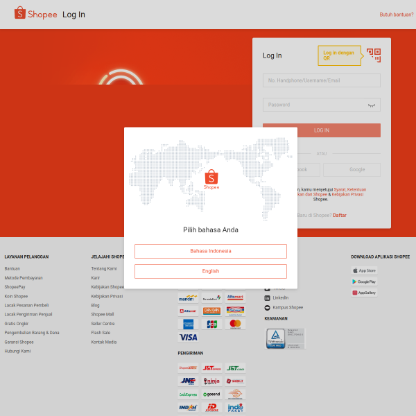The image size is (416, 416).
Task: Click the Kampus Shopee icon
Action: pos(267,307)
